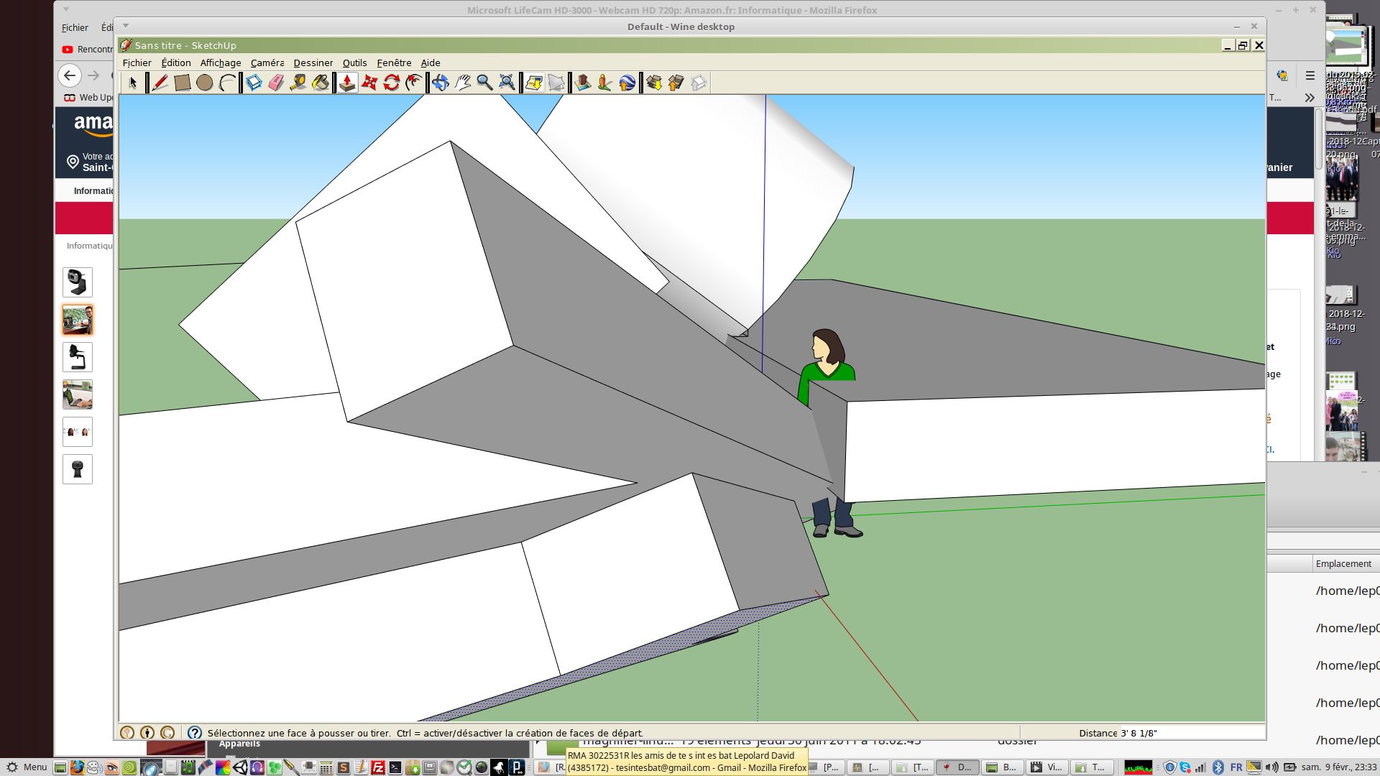
Task: Open the Firefox hamburger menu
Action: click(1310, 75)
